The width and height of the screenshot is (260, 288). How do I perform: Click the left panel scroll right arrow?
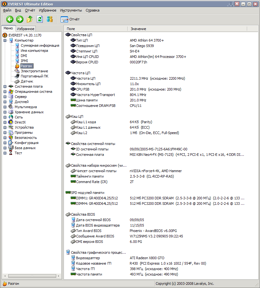pos(58,276)
